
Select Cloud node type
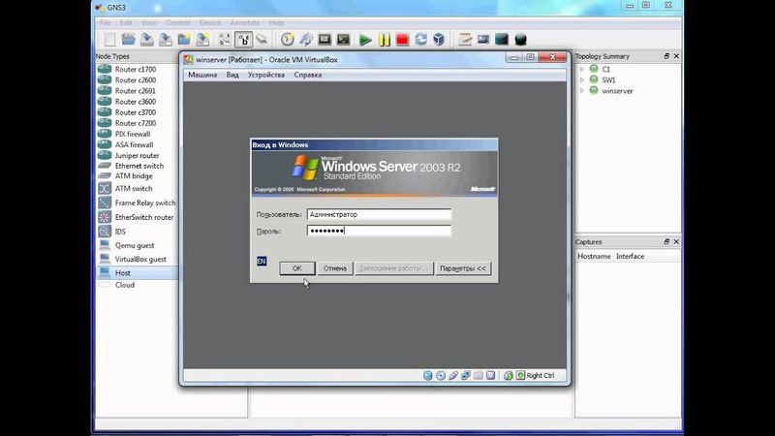125,285
